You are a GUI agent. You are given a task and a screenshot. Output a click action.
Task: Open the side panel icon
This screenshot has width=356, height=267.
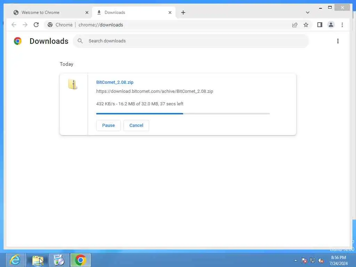pos(320,25)
